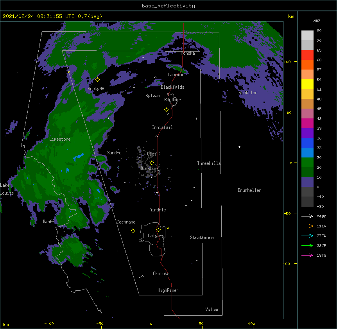Viewport: 337px width, 329px height.
Task: Click the Didsbury label
Action: 150,168
